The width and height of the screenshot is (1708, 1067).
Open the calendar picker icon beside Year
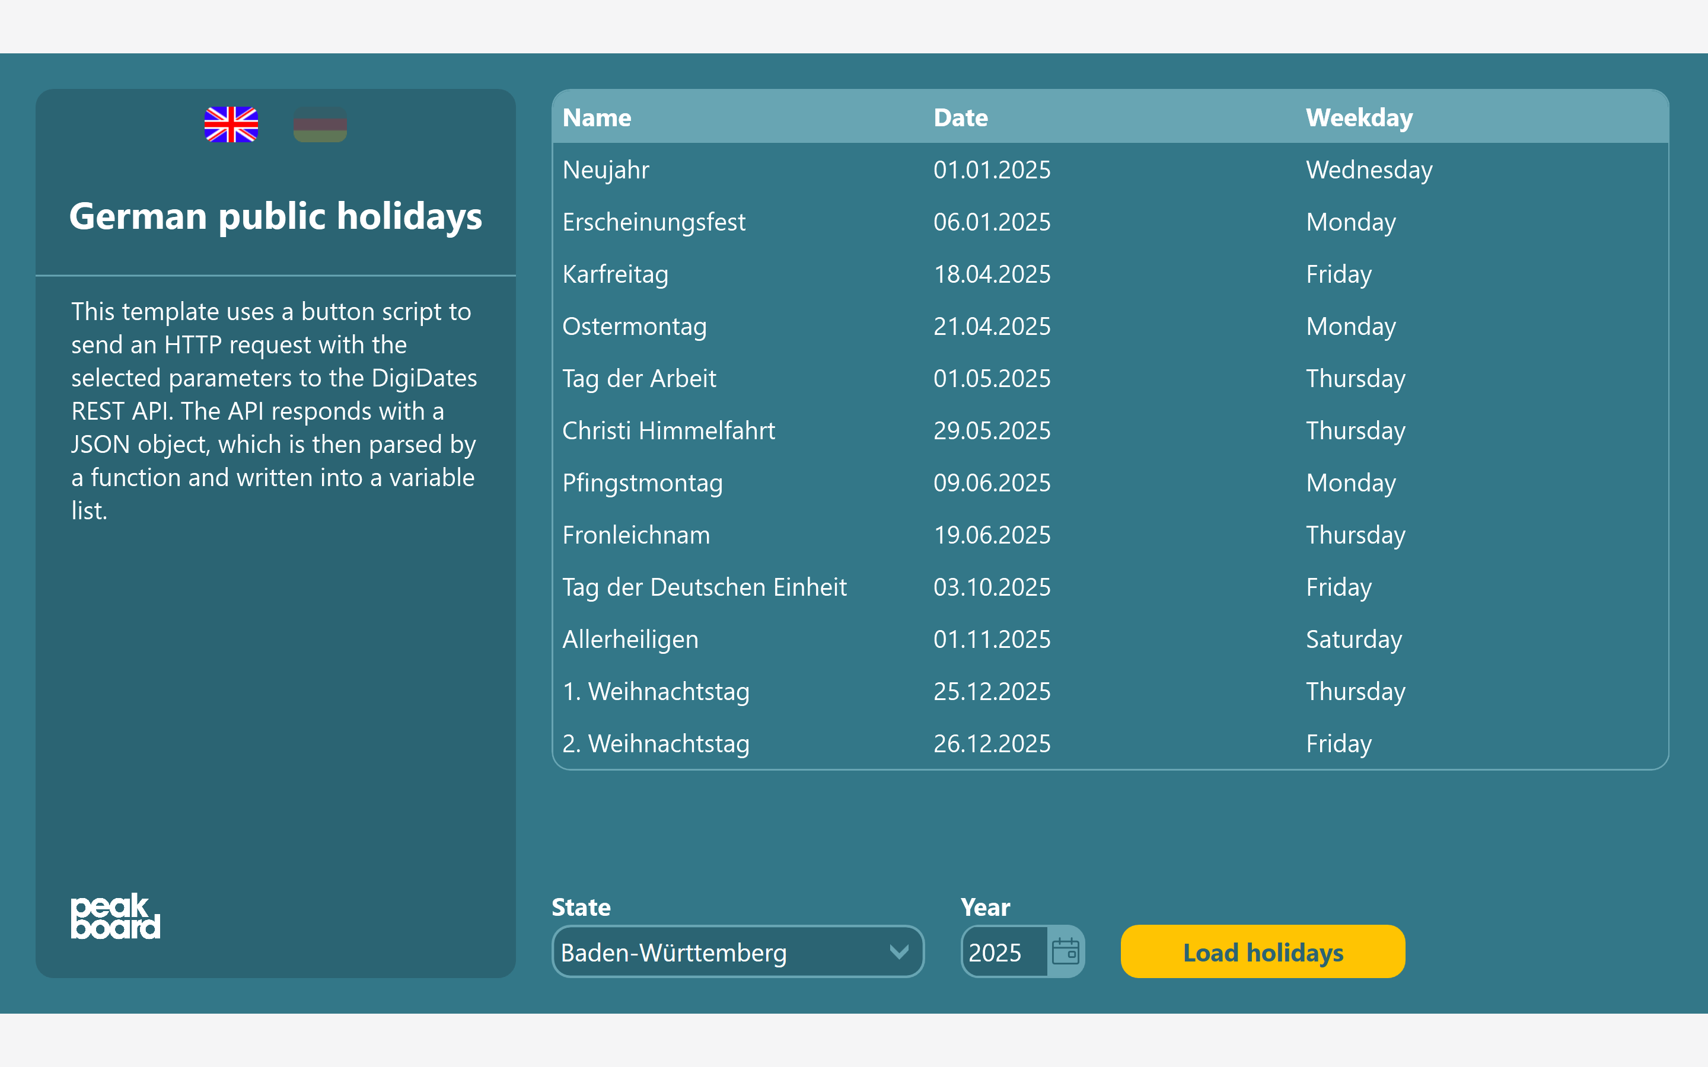pyautogui.click(x=1065, y=951)
